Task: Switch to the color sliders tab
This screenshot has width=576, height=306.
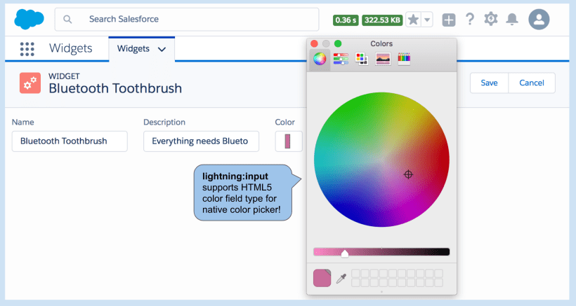Action: tap(341, 59)
